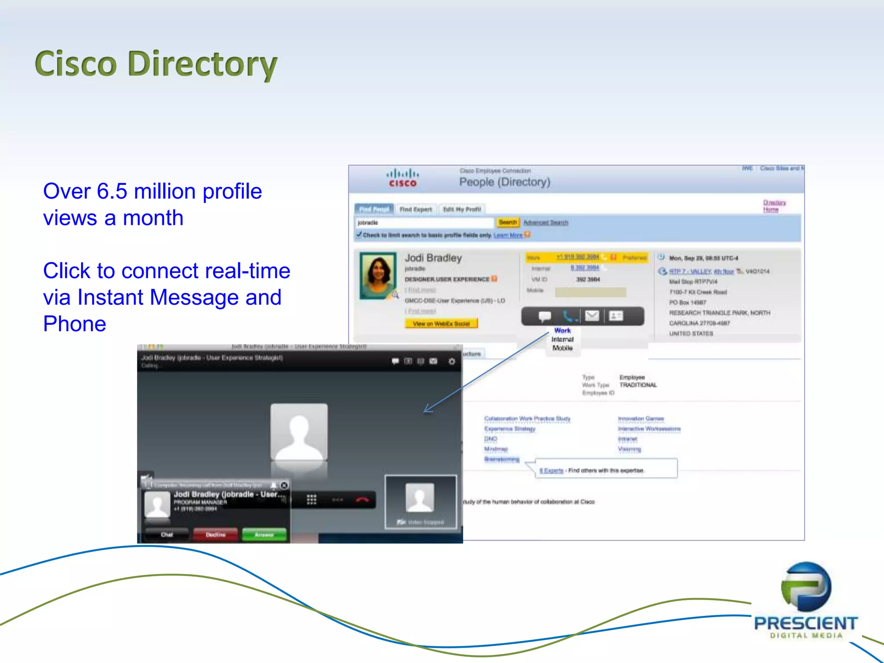Click the internal phone number link
This screenshot has height=663, width=884.
[x=584, y=268]
